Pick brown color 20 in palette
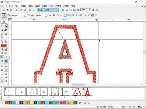The image size is (146, 109). (x=75, y=103)
